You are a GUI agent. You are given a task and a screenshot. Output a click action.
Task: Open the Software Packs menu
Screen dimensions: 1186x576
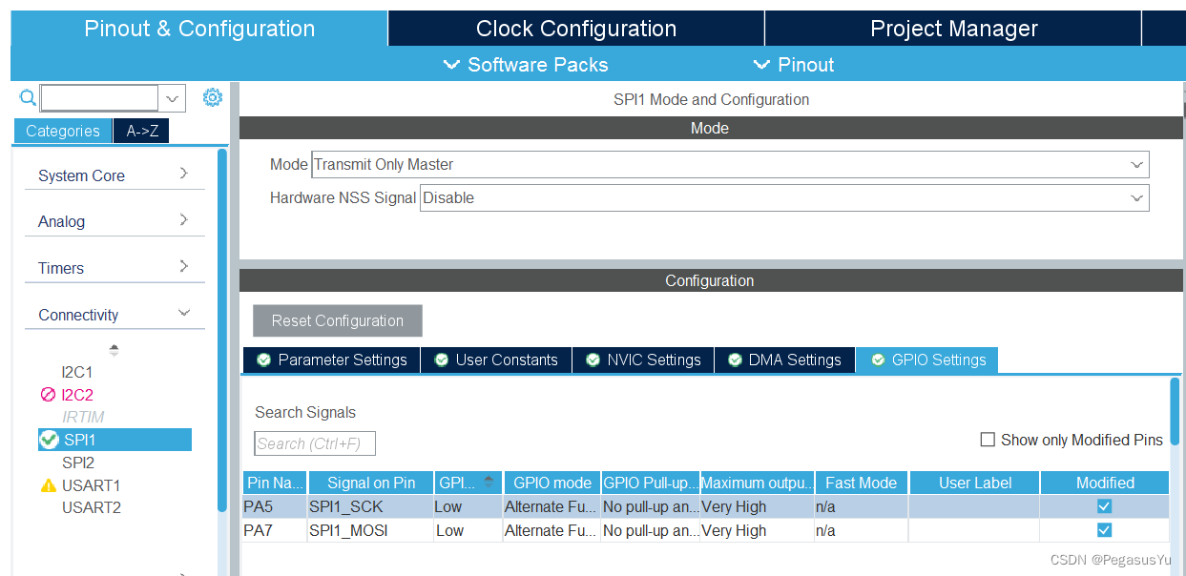pyautogui.click(x=526, y=65)
